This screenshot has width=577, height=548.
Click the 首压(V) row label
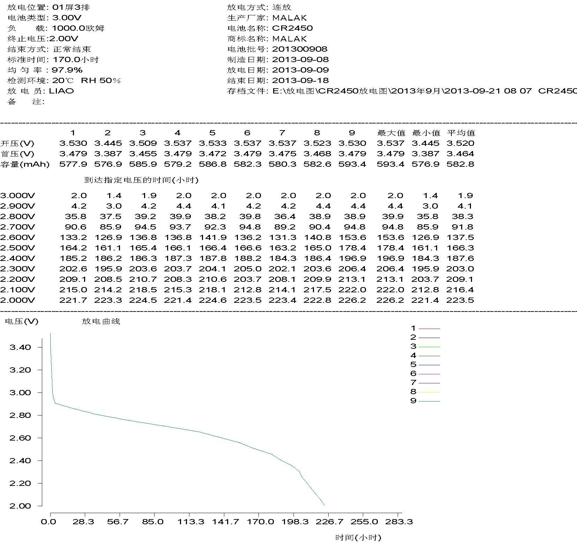tap(17, 154)
